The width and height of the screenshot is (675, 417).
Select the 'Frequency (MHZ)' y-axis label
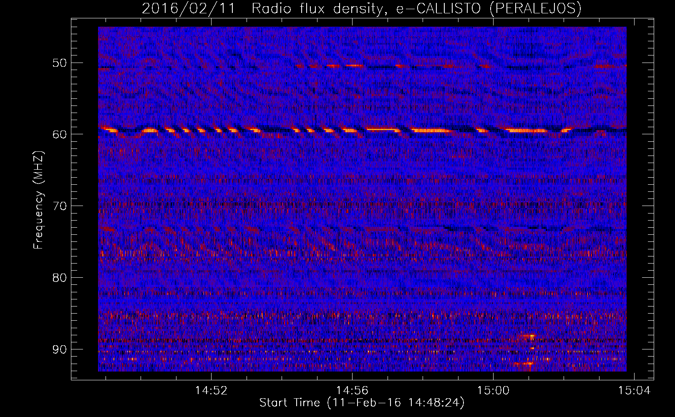(x=38, y=200)
